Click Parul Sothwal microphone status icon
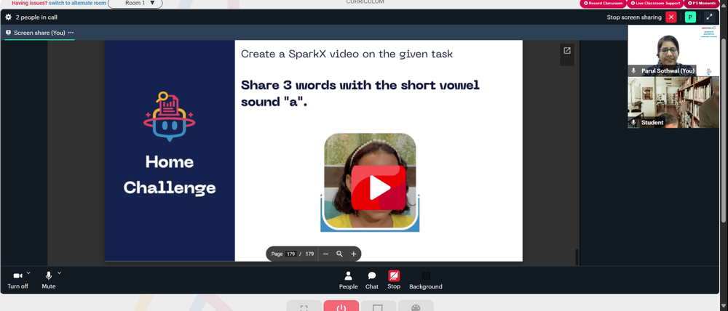 (x=634, y=70)
